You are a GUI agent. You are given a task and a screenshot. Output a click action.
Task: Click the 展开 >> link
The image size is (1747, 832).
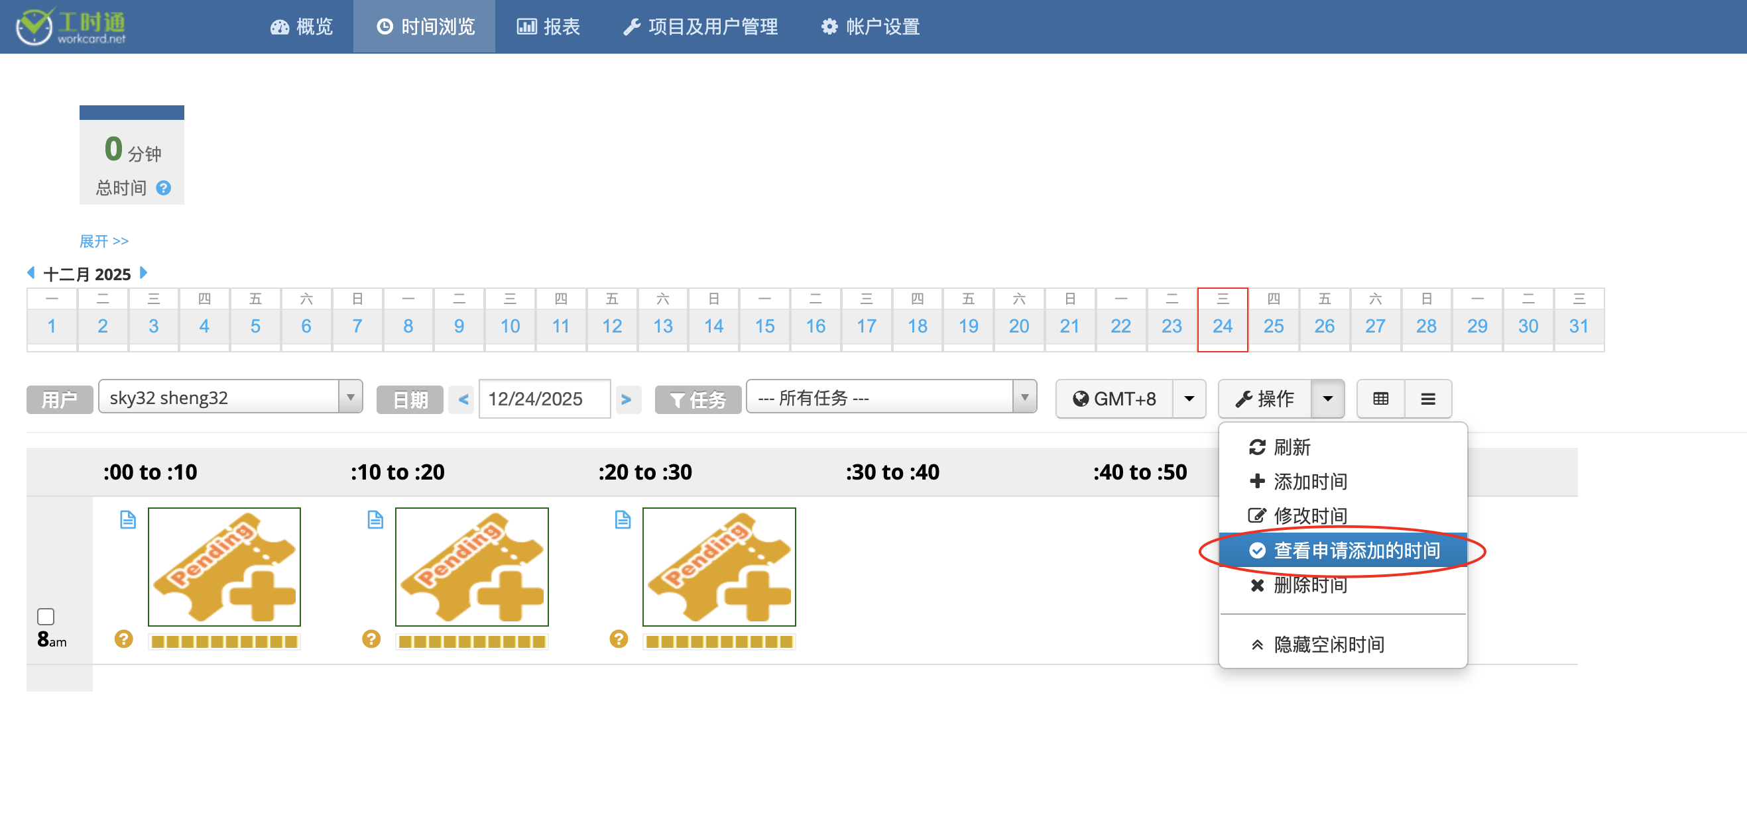click(x=104, y=241)
